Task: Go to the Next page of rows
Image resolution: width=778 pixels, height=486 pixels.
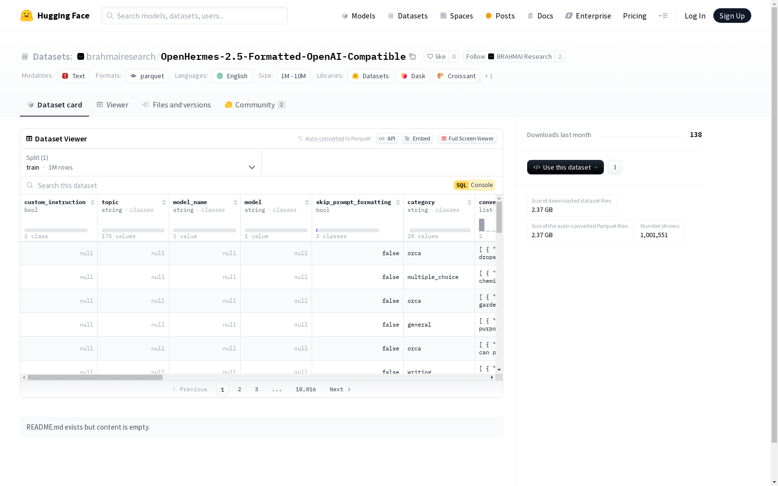Action: tap(340, 389)
